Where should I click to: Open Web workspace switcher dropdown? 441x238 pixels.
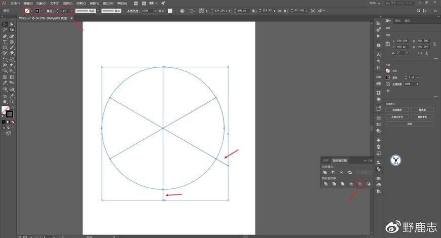coord(375,3)
